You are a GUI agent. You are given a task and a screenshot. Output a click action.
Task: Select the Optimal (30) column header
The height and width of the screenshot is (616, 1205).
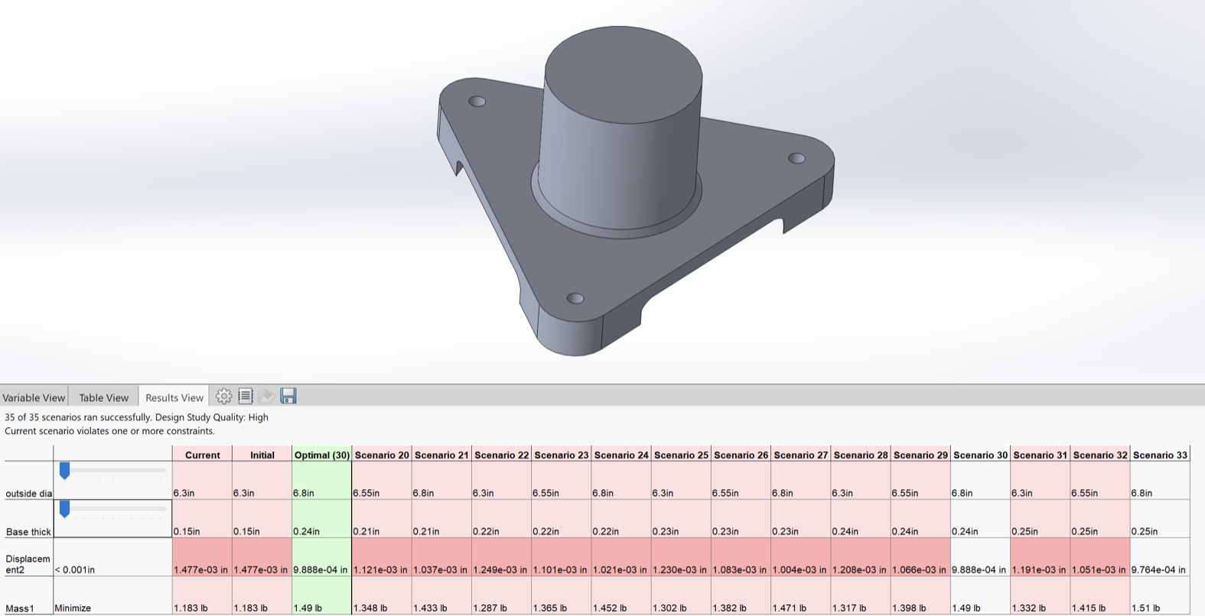321,455
